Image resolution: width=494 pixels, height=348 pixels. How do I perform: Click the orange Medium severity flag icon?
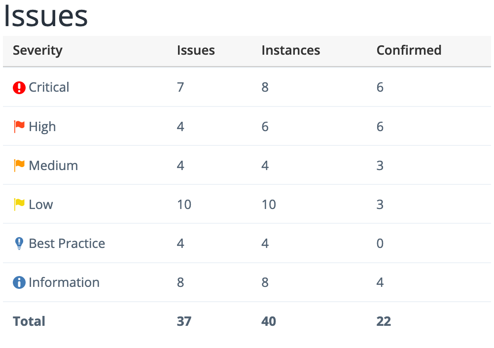[19, 166]
